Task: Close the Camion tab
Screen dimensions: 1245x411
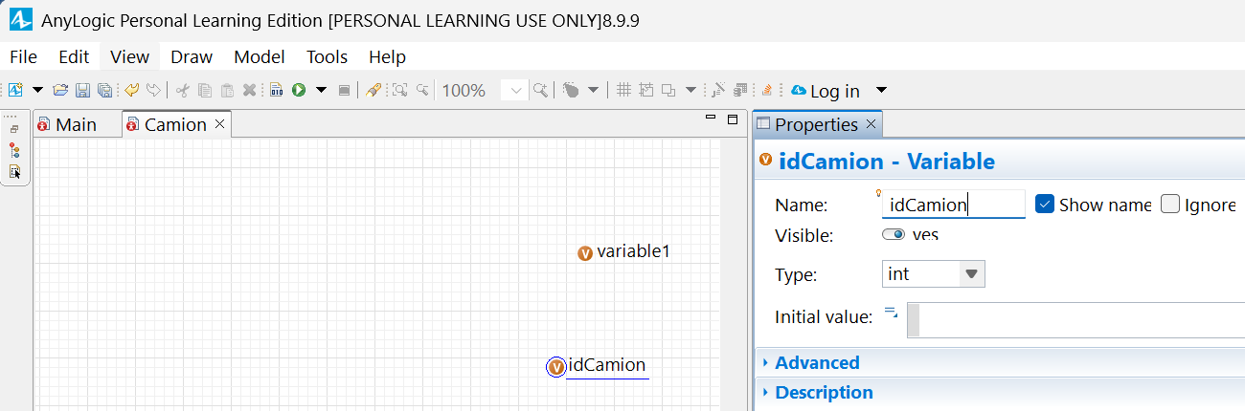Action: (x=219, y=124)
